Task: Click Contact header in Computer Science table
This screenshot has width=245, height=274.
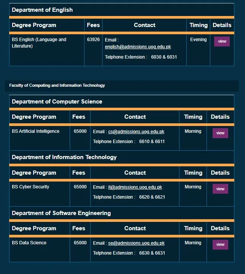Action: [135, 117]
